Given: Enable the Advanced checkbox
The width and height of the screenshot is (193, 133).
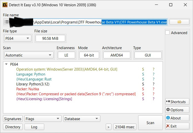Looking at the screenshot, I should pyautogui.click(x=167, y=33).
